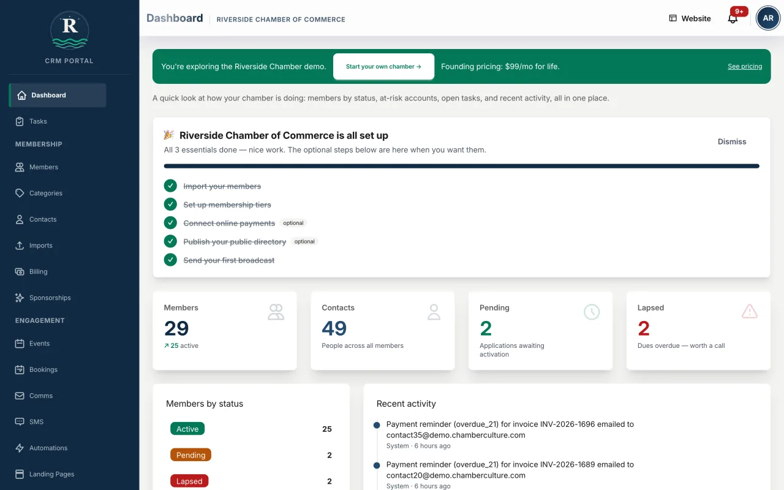The image size is (784, 490).
Task: Click the Members by status heading
Action: [205, 404]
